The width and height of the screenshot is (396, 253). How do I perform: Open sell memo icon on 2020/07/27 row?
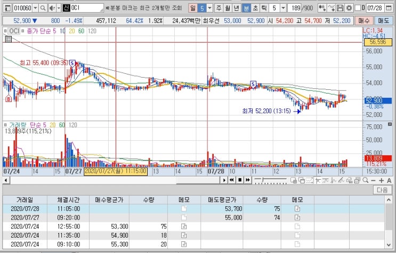297,217
